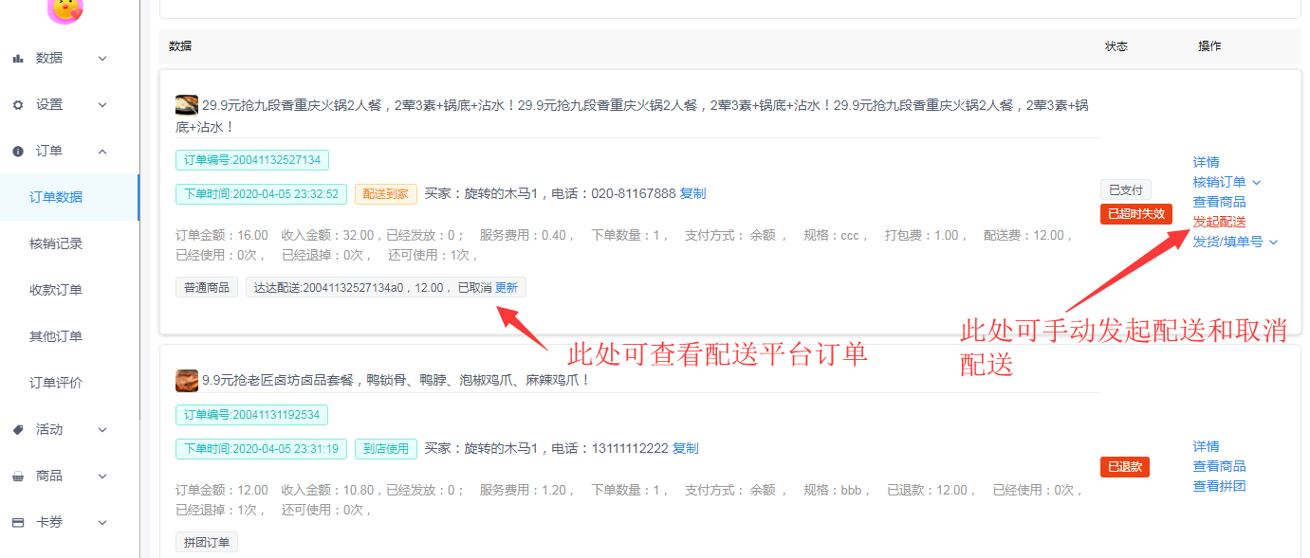Click the 已支付 status badge

point(1125,190)
